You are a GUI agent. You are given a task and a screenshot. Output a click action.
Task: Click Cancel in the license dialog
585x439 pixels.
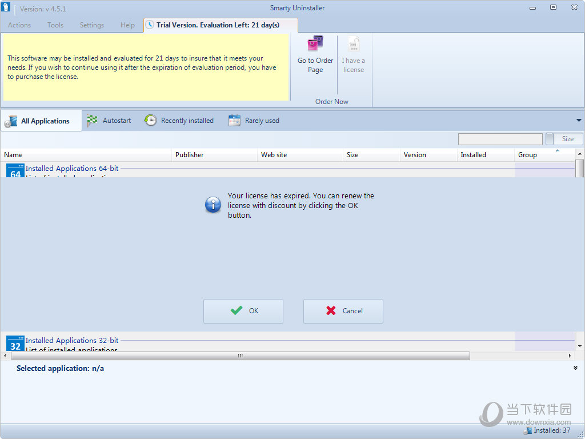coord(343,311)
